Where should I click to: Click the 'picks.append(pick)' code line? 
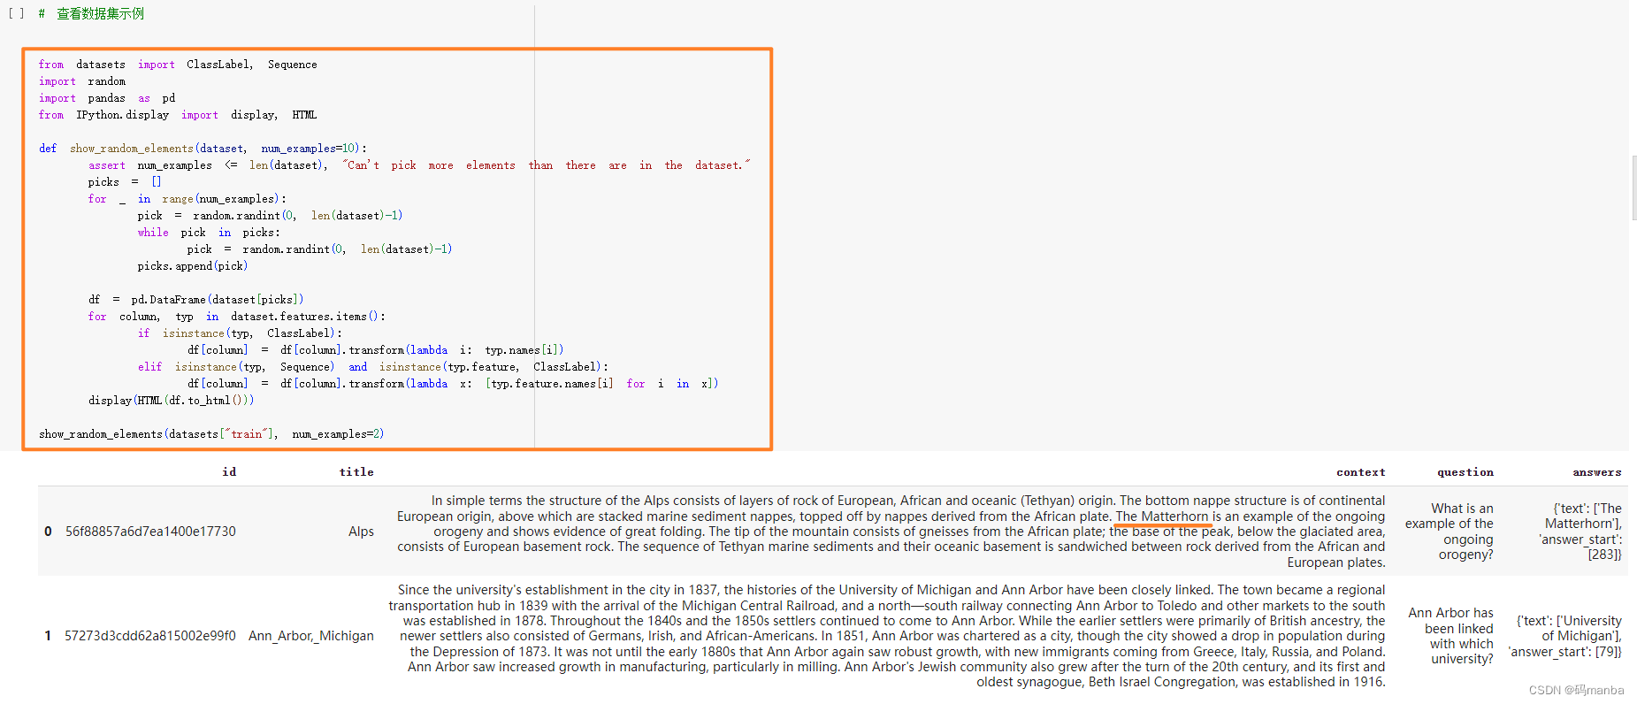(x=193, y=266)
